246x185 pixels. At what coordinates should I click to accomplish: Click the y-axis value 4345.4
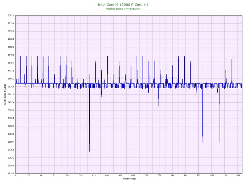tap(11, 63)
